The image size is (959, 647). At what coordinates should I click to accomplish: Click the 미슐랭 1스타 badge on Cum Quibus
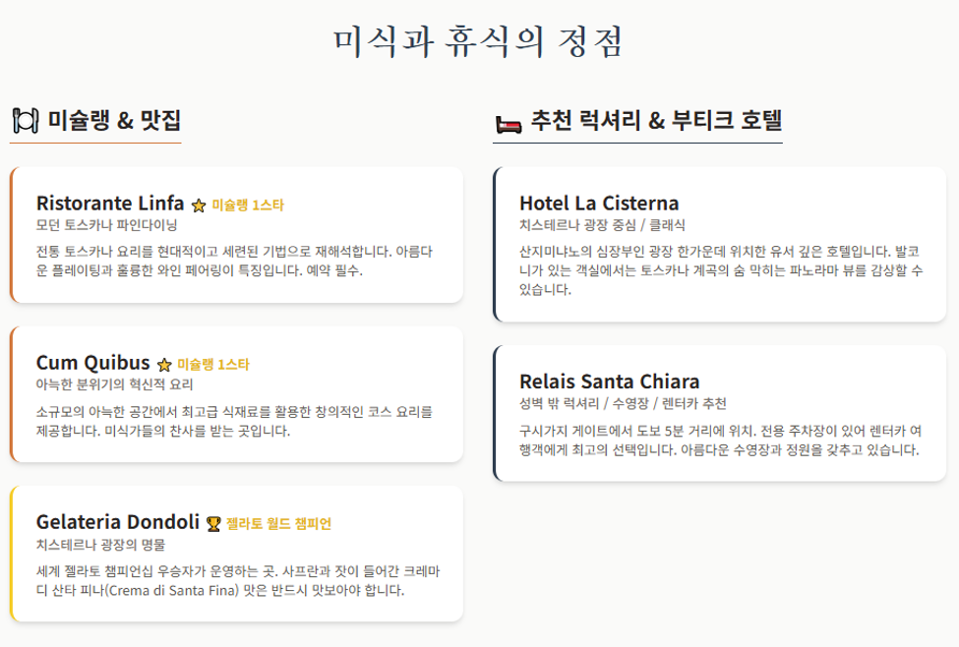point(213,365)
